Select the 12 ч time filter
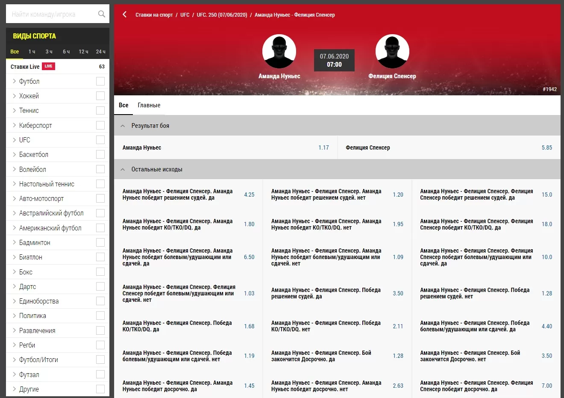The width and height of the screenshot is (564, 398). click(83, 52)
